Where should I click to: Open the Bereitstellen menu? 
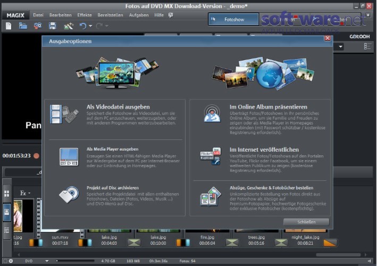111,15
